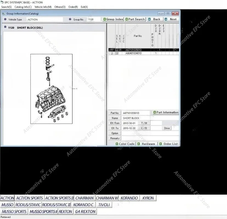Select the G4 REXTON vehicle tab
The width and height of the screenshot is (227, 219).
85,212
